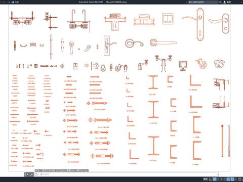Click into the command line input field
The image size is (243, 182).
click(x=128, y=174)
